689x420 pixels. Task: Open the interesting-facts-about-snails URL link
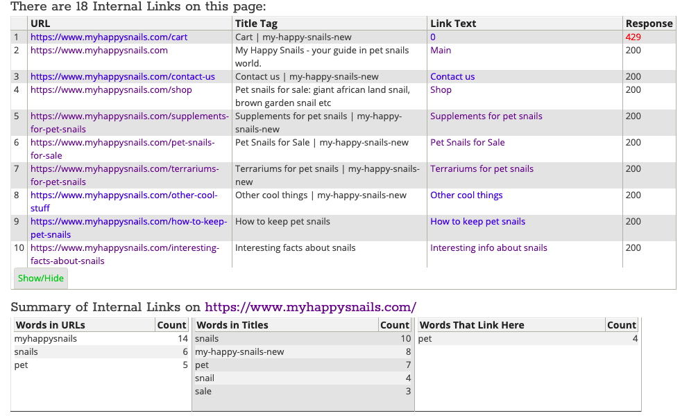point(125,254)
